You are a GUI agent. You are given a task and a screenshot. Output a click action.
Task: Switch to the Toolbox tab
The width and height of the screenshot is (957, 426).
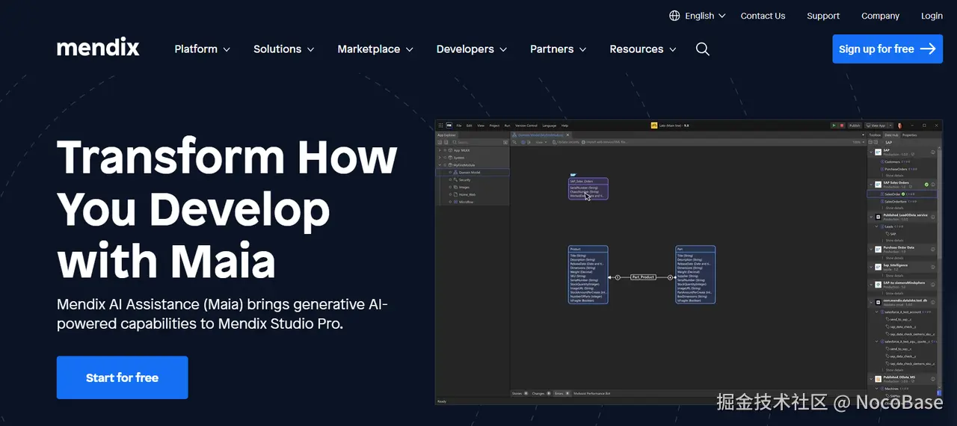(x=875, y=135)
